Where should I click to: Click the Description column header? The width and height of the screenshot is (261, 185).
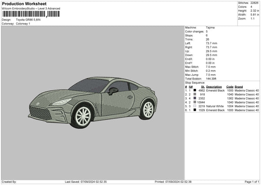214,86
